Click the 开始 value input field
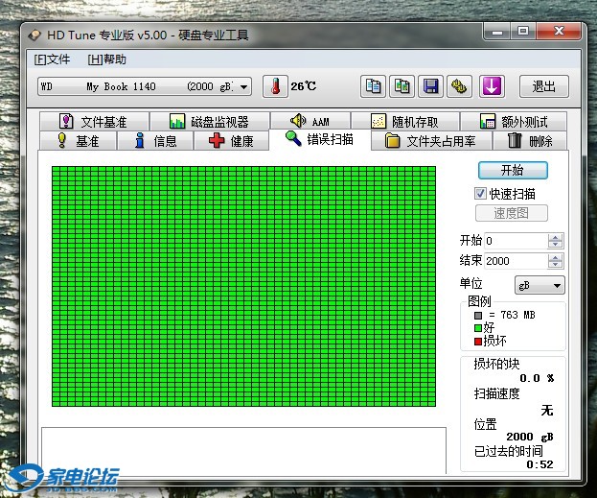Screen dimensions: 597x498 [x=516, y=241]
